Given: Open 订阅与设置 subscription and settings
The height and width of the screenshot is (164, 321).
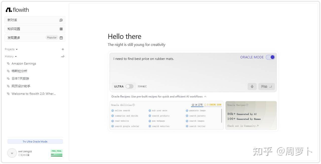Looking at the screenshot, I should [24, 155].
